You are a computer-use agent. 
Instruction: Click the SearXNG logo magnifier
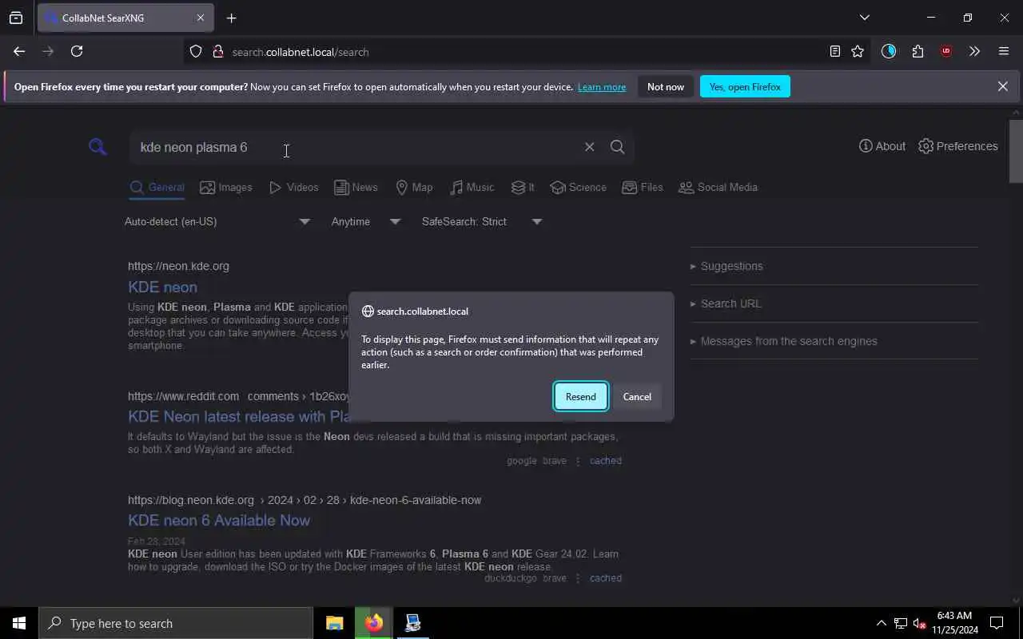(x=98, y=146)
